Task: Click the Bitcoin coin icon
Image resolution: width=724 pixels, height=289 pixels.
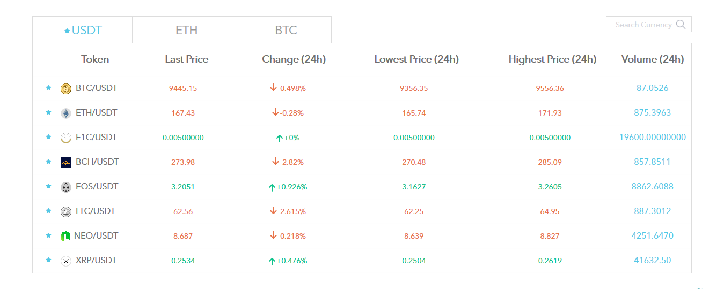Action: (66, 89)
